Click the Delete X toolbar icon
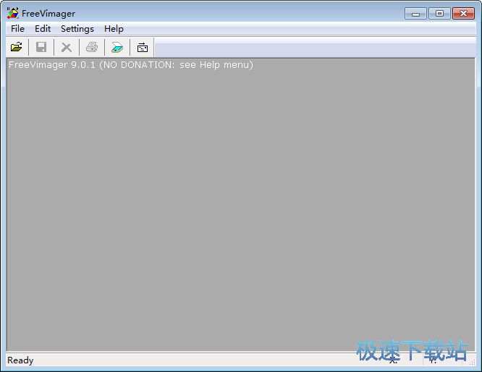Image resolution: width=482 pixels, height=372 pixels. click(67, 48)
